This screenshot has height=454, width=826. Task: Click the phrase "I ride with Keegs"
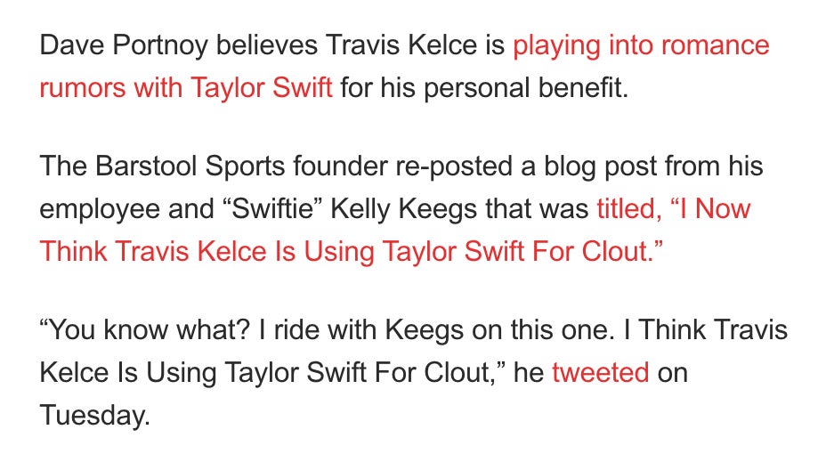(367, 330)
